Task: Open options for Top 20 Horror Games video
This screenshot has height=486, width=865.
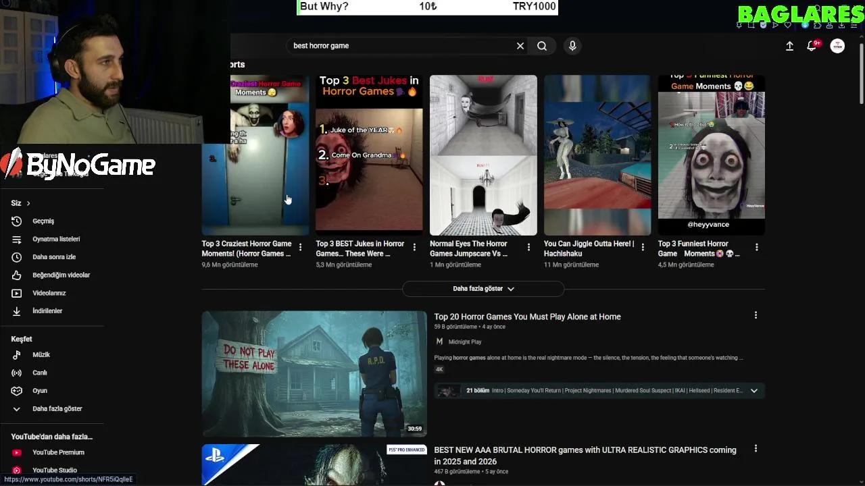Action: pos(756,315)
